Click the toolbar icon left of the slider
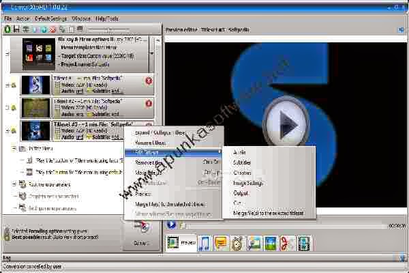 [x=80, y=29]
